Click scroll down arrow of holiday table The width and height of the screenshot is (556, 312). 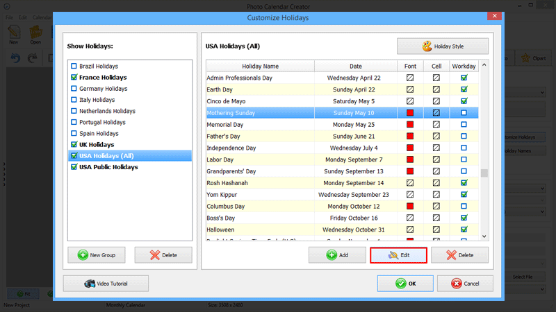(x=484, y=236)
